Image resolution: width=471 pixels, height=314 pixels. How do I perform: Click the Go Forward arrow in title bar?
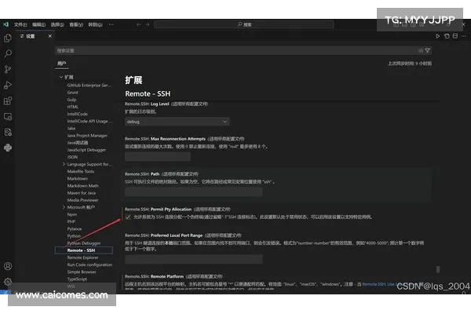tap(148, 24)
